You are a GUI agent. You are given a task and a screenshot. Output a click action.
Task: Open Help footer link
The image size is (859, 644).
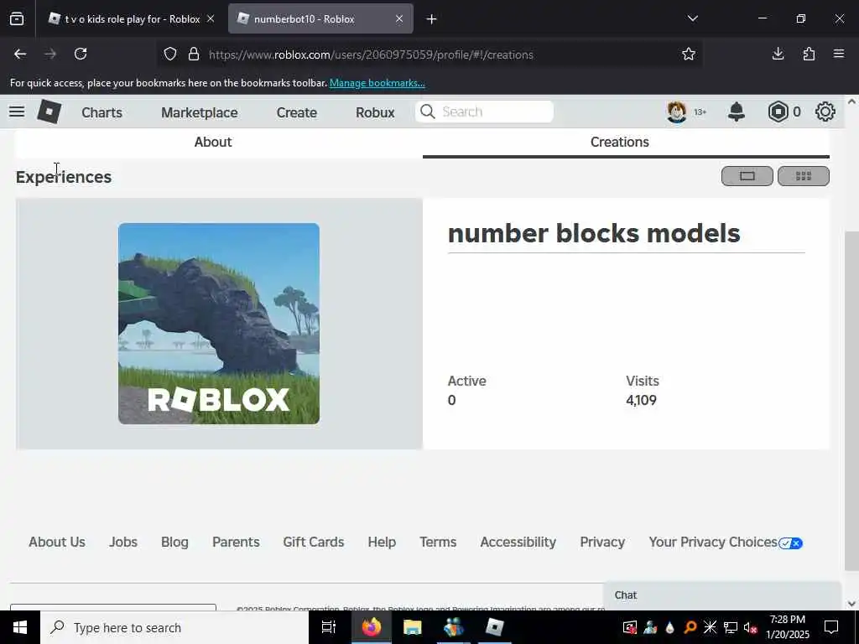click(x=382, y=542)
